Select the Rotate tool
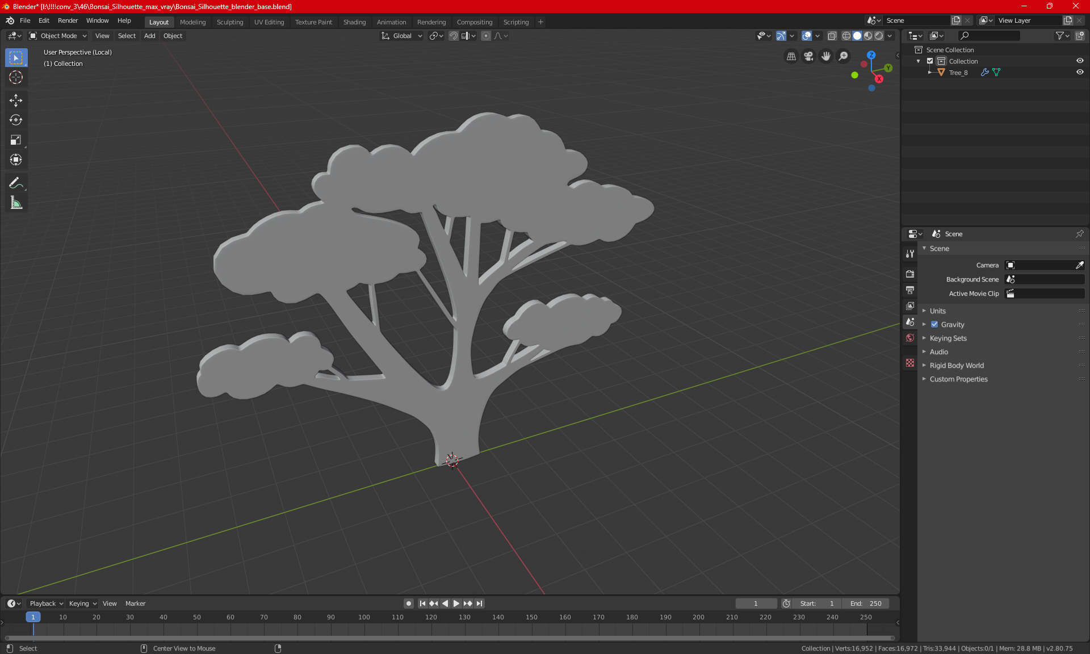This screenshot has height=654, width=1090. (x=16, y=120)
